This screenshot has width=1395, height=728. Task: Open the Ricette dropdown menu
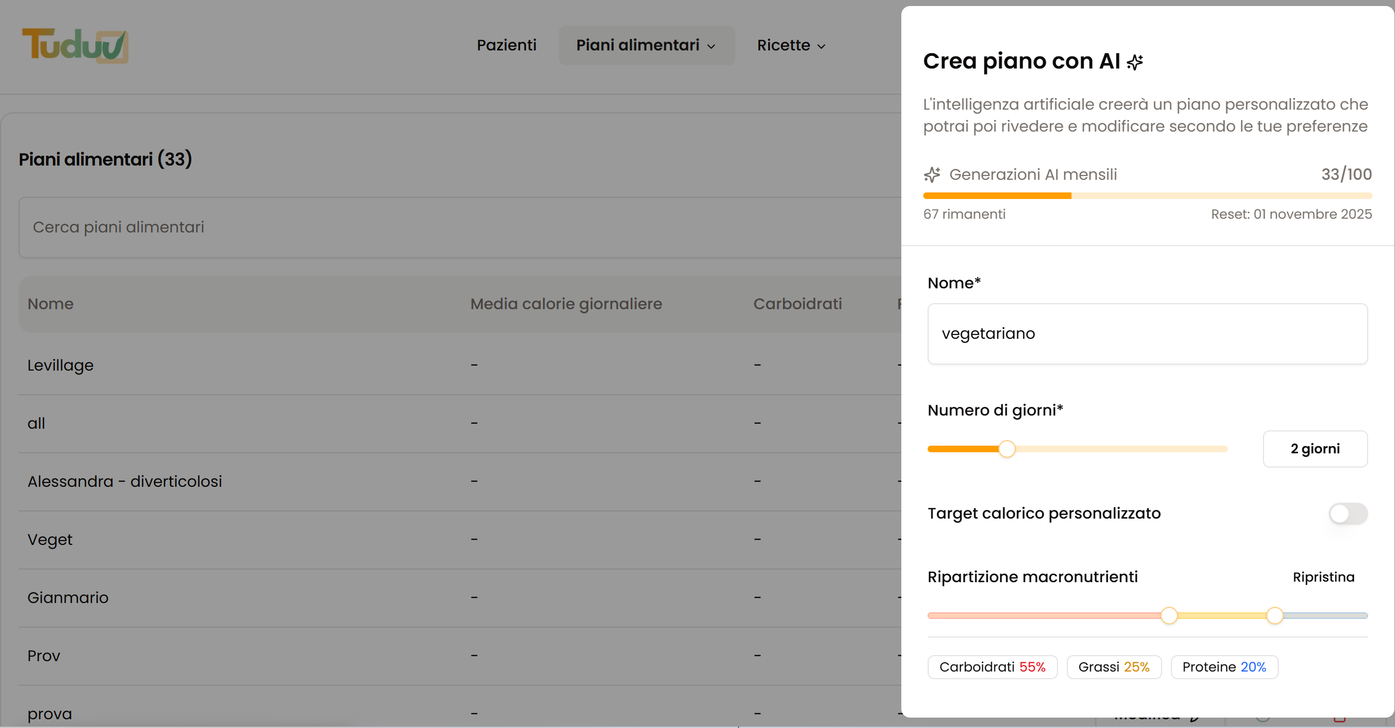791,46
